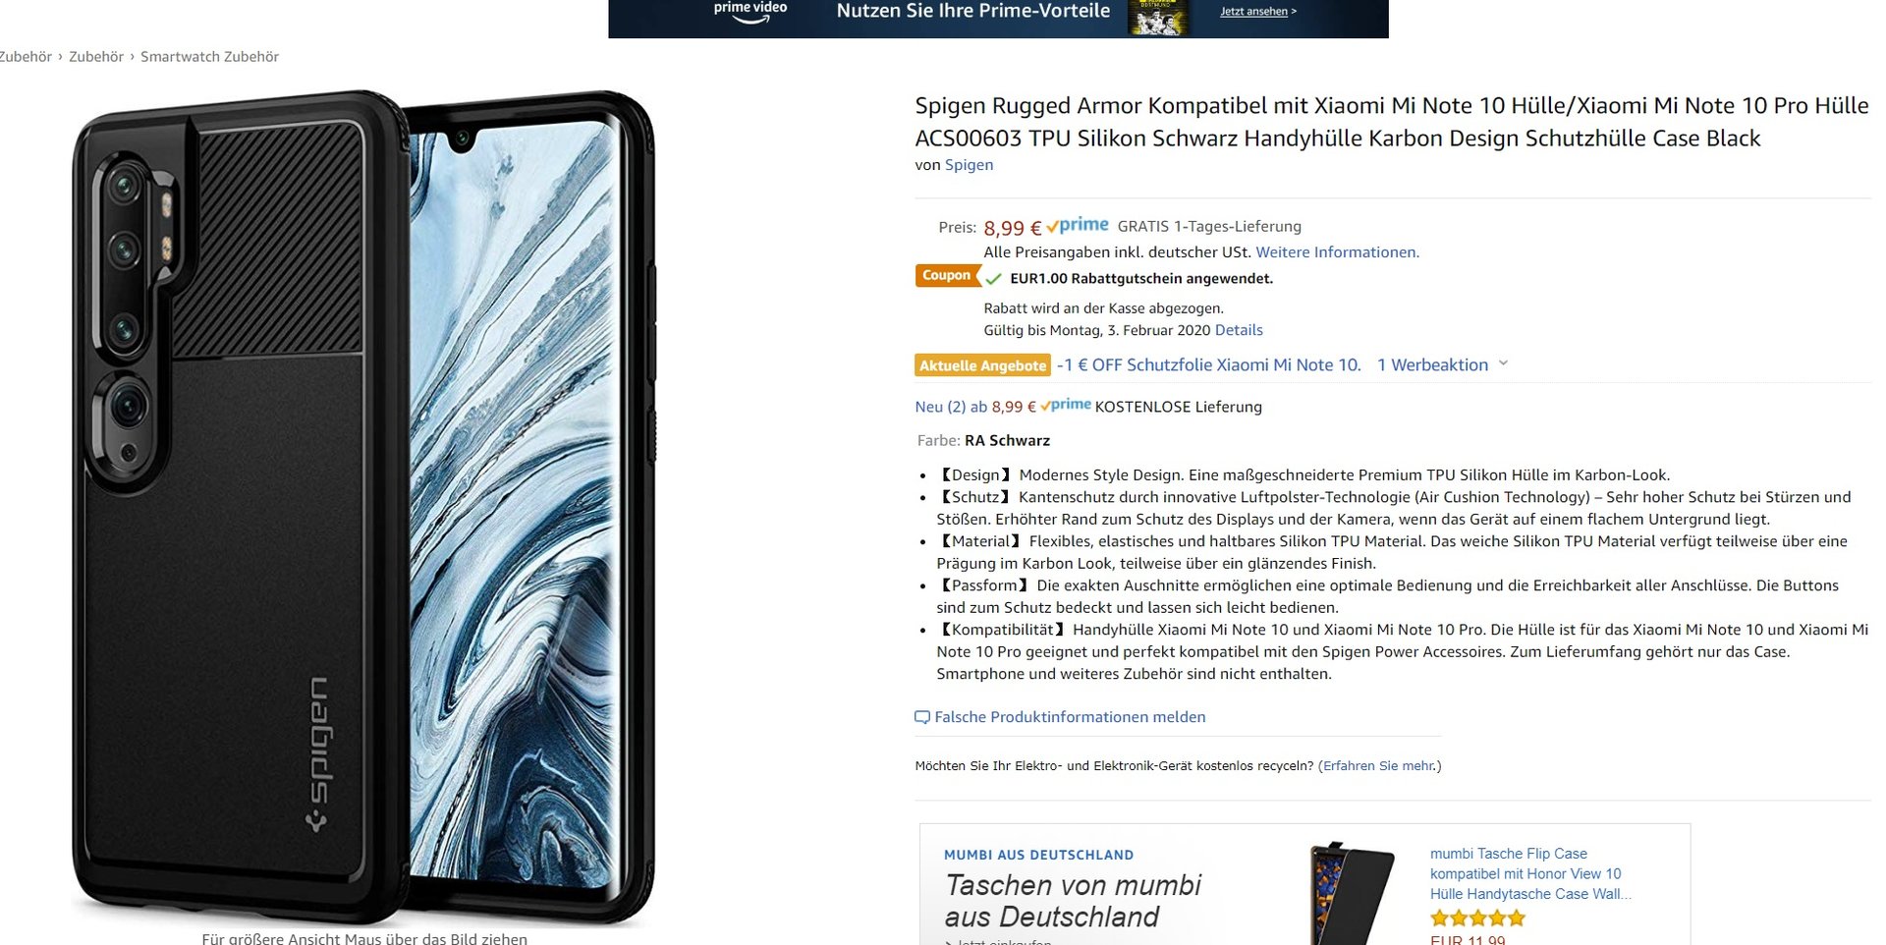Click the speech bubble report icon
The width and height of the screenshot is (1886, 945).
[922, 717]
